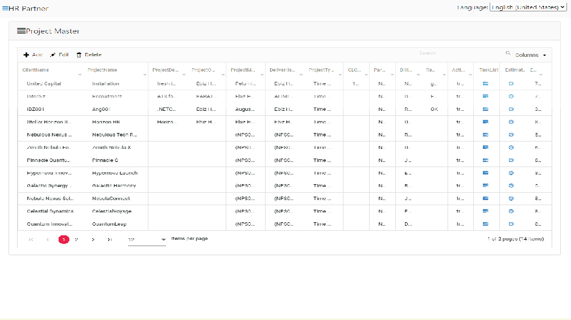This screenshot has height=320, width=571.
Task: Click Estimation icon for QuantumLeap row
Action: [511, 224]
